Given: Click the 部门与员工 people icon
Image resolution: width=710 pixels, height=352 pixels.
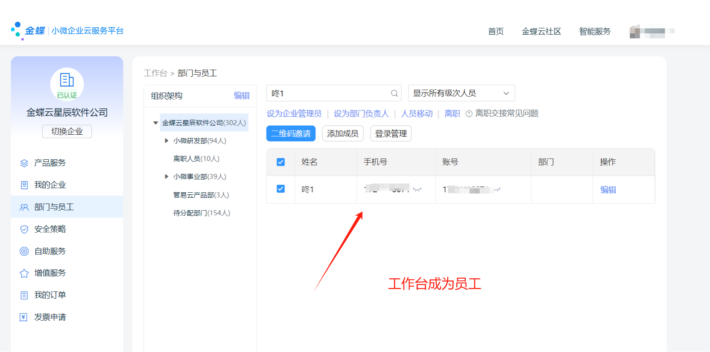Looking at the screenshot, I should point(24,207).
